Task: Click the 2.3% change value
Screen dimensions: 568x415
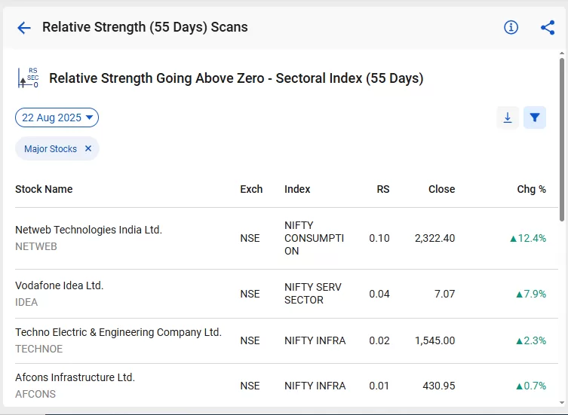Action: (531, 340)
